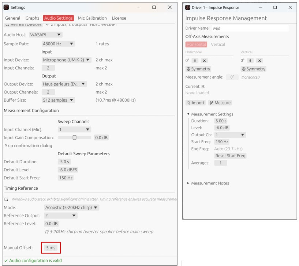Viewport: 299px width, 266px height.
Task: Click the Vertical Symmetry scales button
Action: [x=254, y=69]
